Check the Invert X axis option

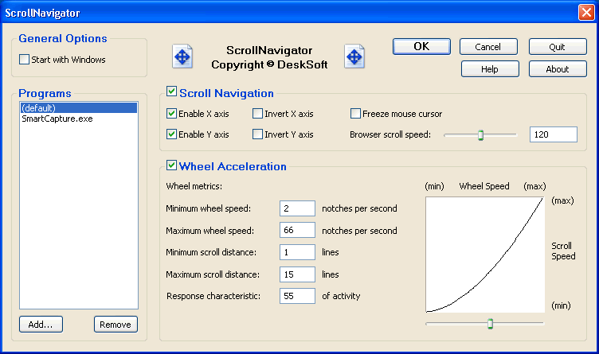click(x=258, y=114)
